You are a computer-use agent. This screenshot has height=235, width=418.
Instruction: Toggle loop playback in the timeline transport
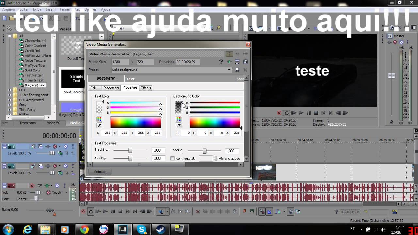coord(91,211)
